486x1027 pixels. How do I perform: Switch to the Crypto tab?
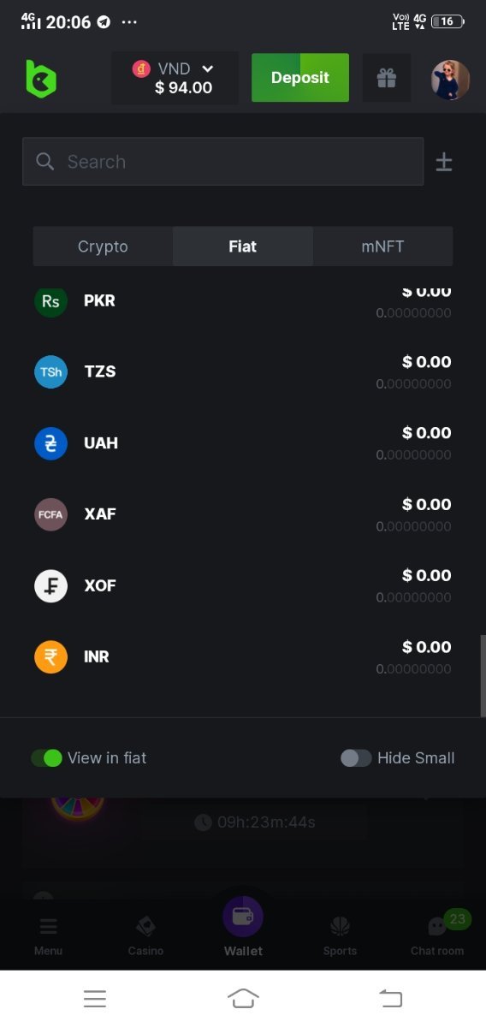tap(103, 246)
